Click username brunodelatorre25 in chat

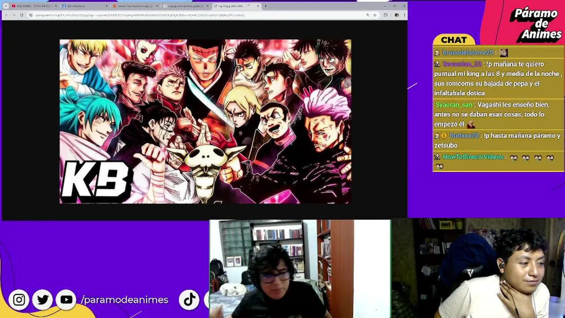(468, 53)
